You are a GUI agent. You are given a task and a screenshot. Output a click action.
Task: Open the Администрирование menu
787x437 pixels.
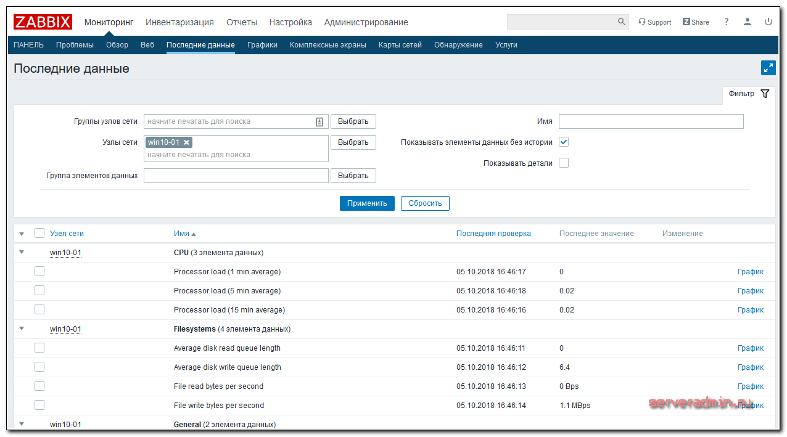[x=366, y=22]
